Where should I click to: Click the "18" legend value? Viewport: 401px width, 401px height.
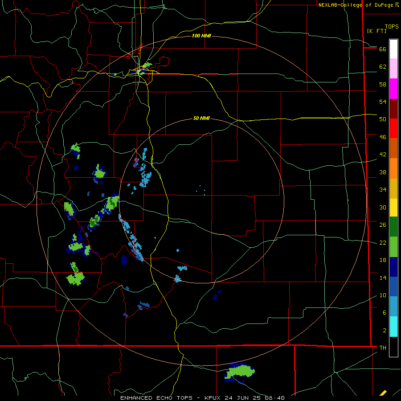coord(383,260)
